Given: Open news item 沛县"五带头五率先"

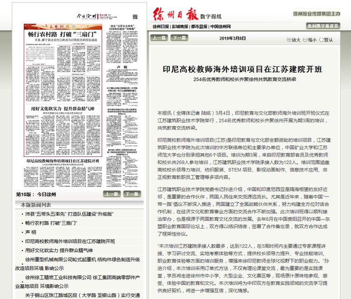Looking at the screenshot, I should pos(69,214).
